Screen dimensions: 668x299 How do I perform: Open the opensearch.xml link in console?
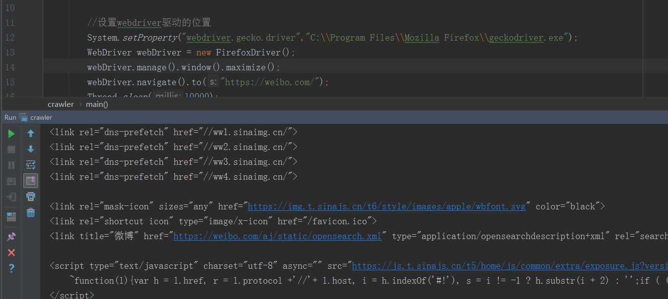point(277,236)
